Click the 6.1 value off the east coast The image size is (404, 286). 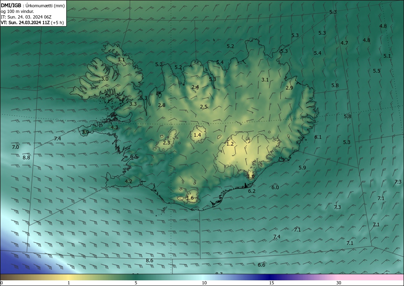pos(318,137)
